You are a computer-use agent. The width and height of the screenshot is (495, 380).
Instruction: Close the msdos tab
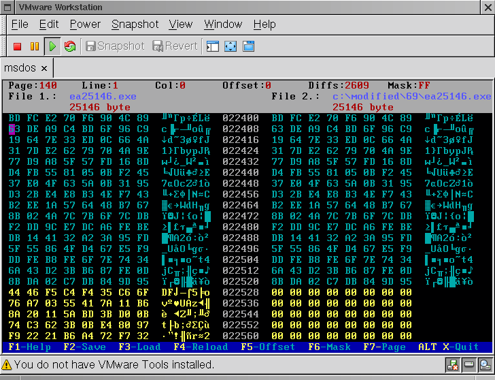44,68
